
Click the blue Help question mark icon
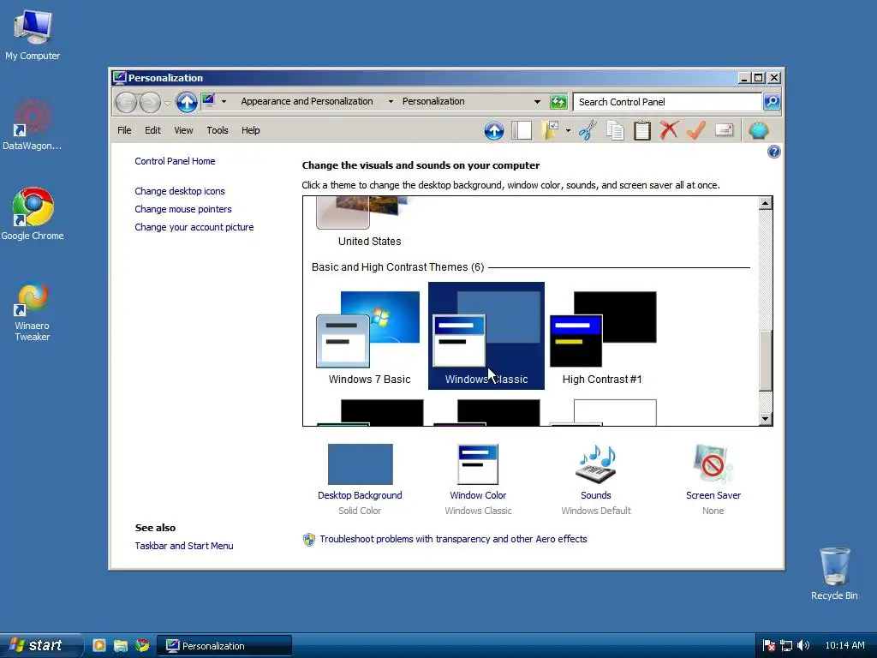[x=774, y=152]
